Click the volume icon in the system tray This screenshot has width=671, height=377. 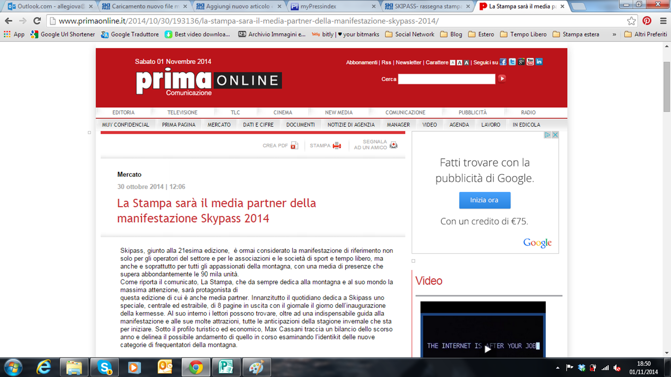617,368
